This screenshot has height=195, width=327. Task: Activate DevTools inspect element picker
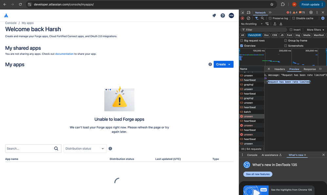click(242, 12)
